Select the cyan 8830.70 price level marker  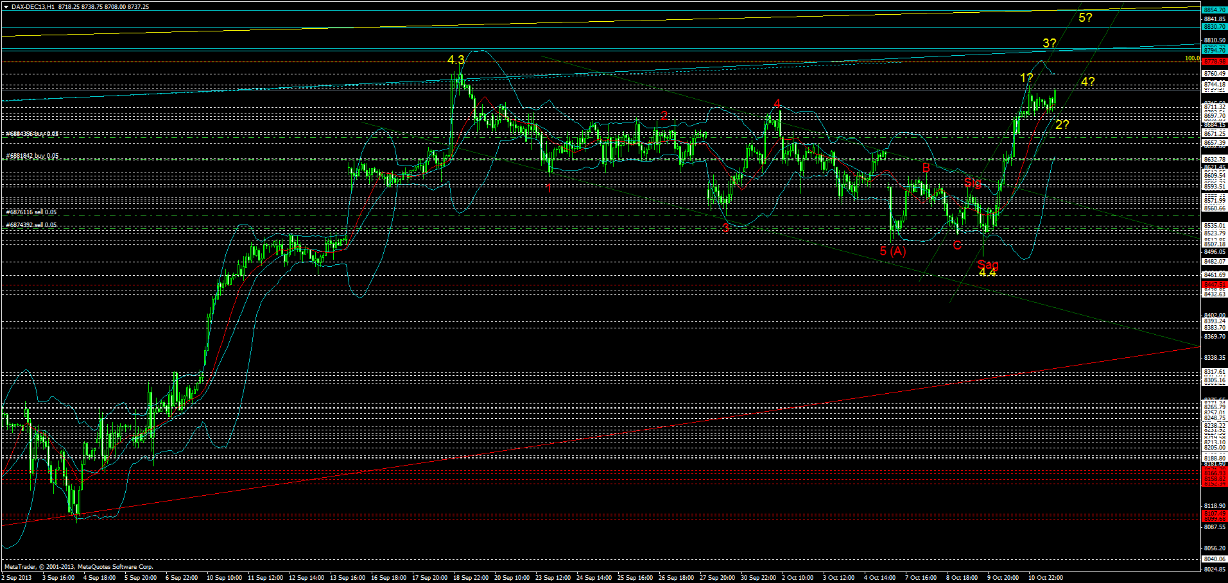(x=1215, y=27)
